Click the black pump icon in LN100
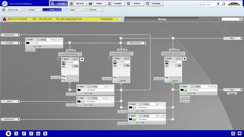The width and height of the screenshot is (244, 137). (x=28, y=43)
